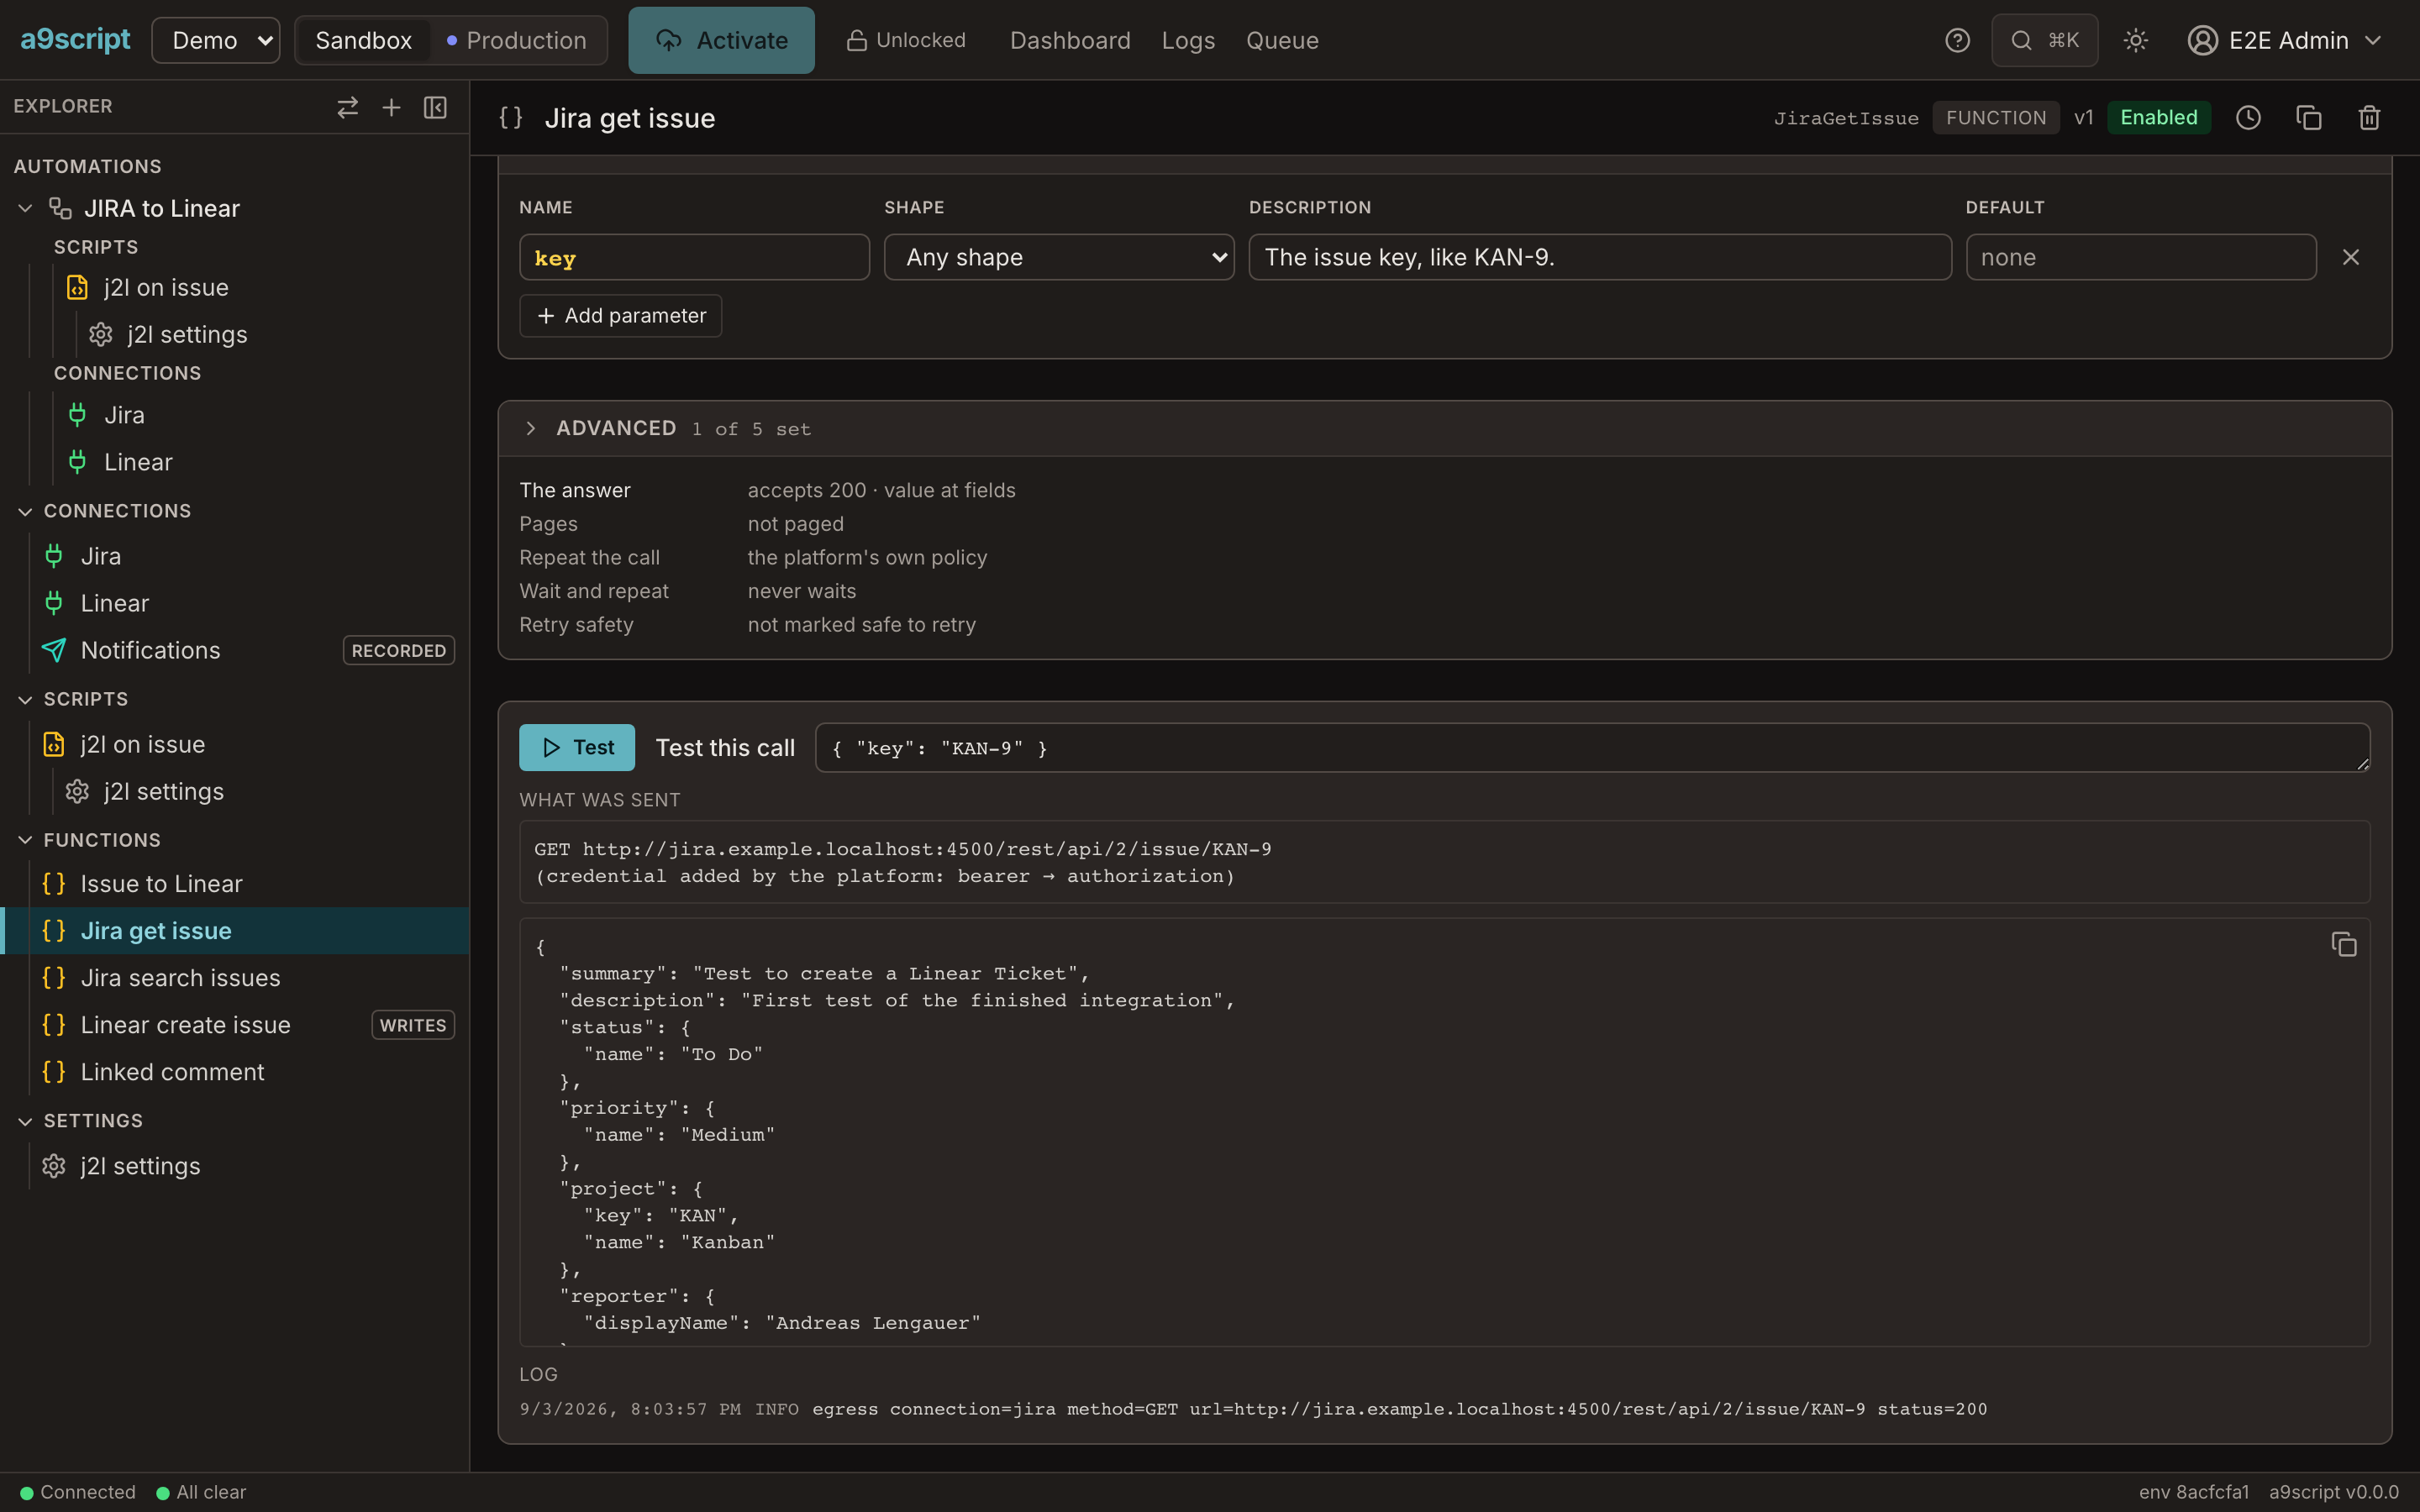Remove the key parameter with X icon

click(x=2351, y=257)
